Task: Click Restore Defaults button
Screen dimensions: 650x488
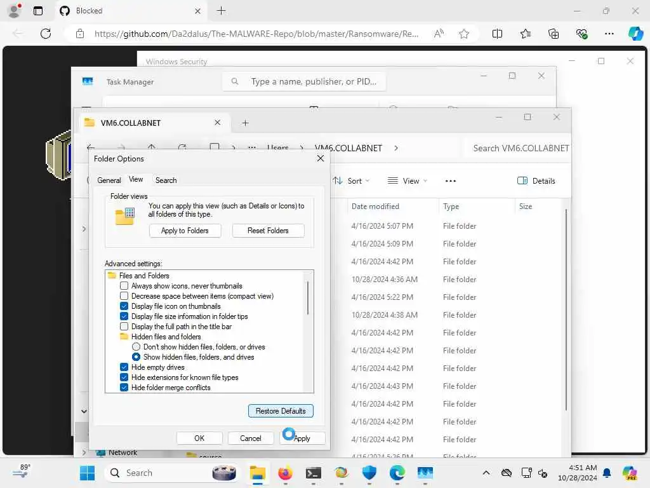Action: click(x=281, y=411)
